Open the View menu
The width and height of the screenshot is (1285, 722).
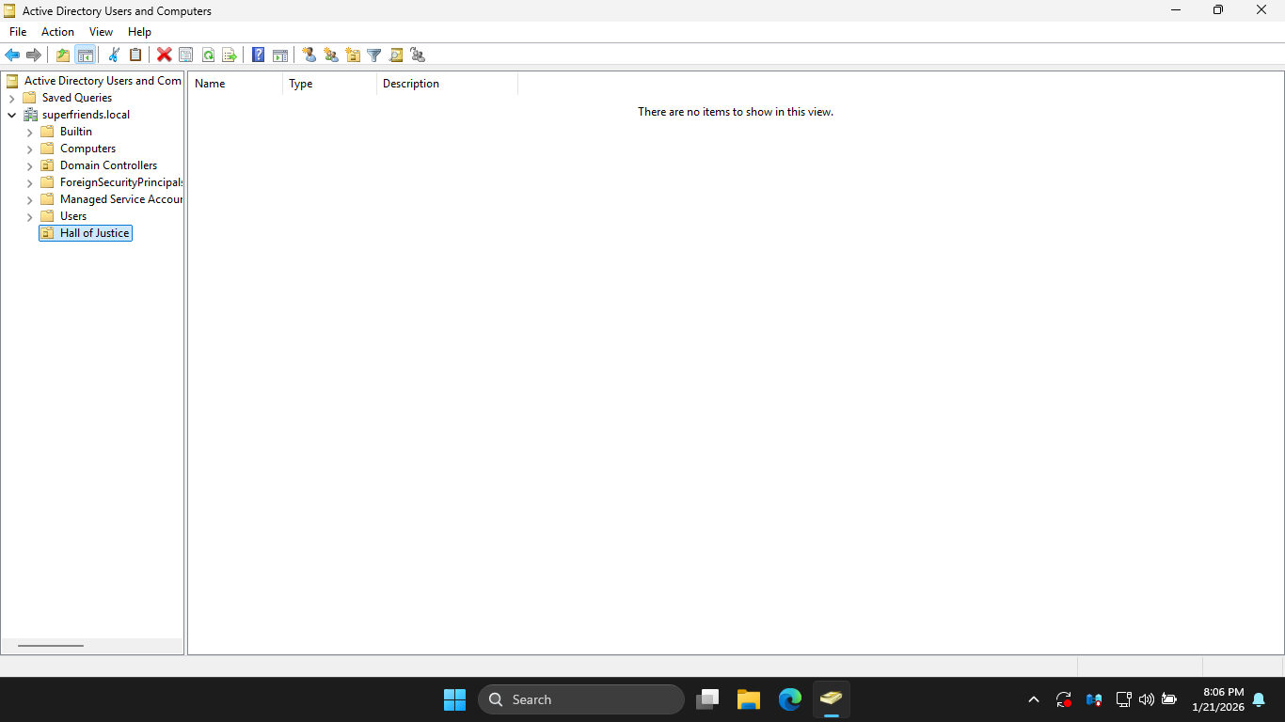[x=101, y=32]
